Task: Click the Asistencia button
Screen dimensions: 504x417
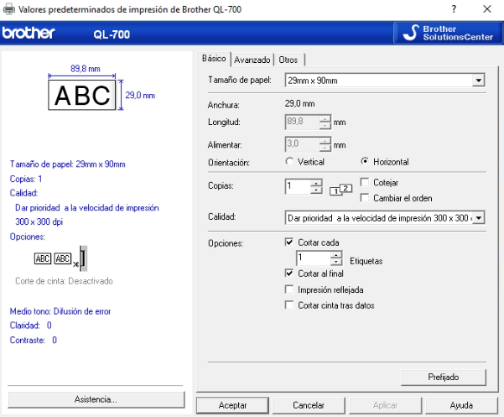Action: [96, 399]
